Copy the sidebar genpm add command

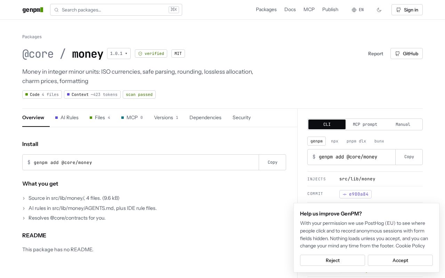(x=409, y=157)
